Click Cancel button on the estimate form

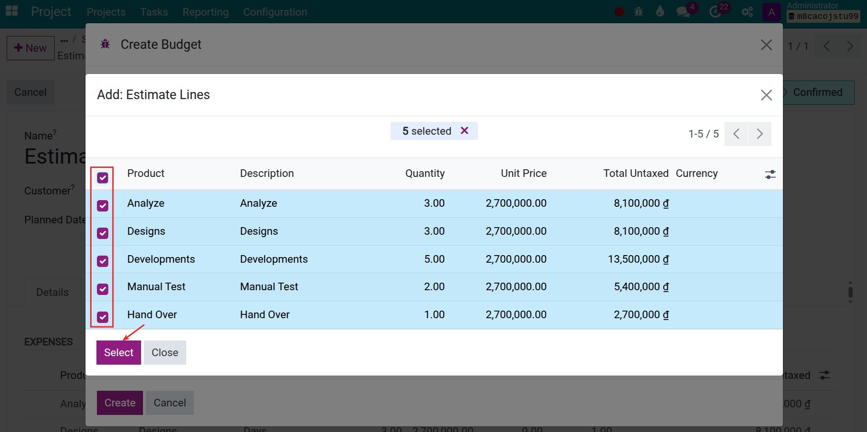pos(30,92)
